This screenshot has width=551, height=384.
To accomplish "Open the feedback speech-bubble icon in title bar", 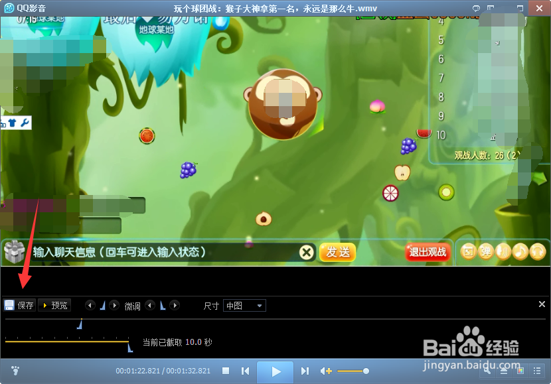I will 476,8.
